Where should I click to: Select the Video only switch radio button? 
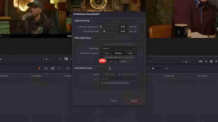point(102,74)
